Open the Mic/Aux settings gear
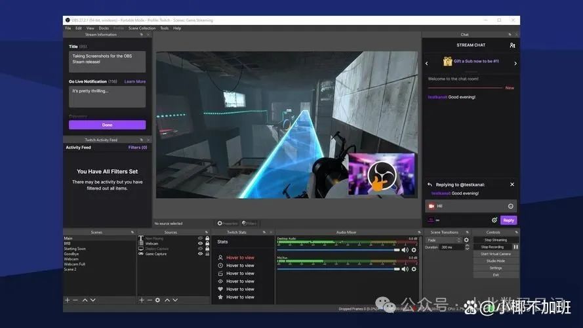The image size is (583, 328). (x=414, y=269)
